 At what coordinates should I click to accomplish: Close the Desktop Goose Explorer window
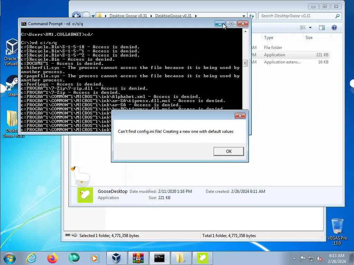[336, 7]
